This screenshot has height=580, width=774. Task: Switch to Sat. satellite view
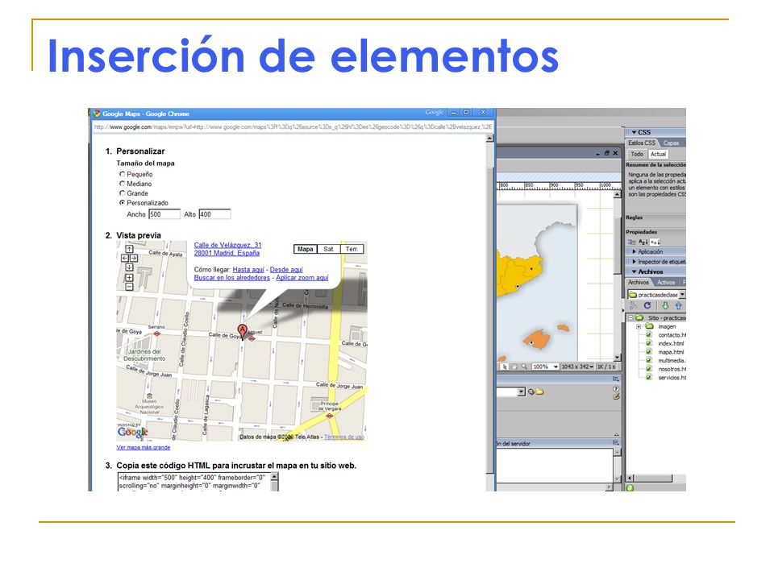click(329, 249)
